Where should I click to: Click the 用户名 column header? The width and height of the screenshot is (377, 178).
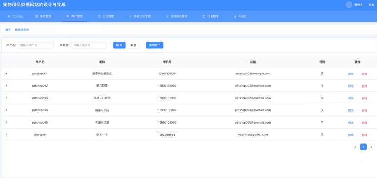[x=40, y=62]
